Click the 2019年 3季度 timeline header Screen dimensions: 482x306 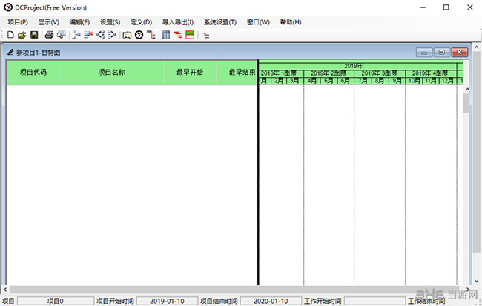click(x=380, y=73)
